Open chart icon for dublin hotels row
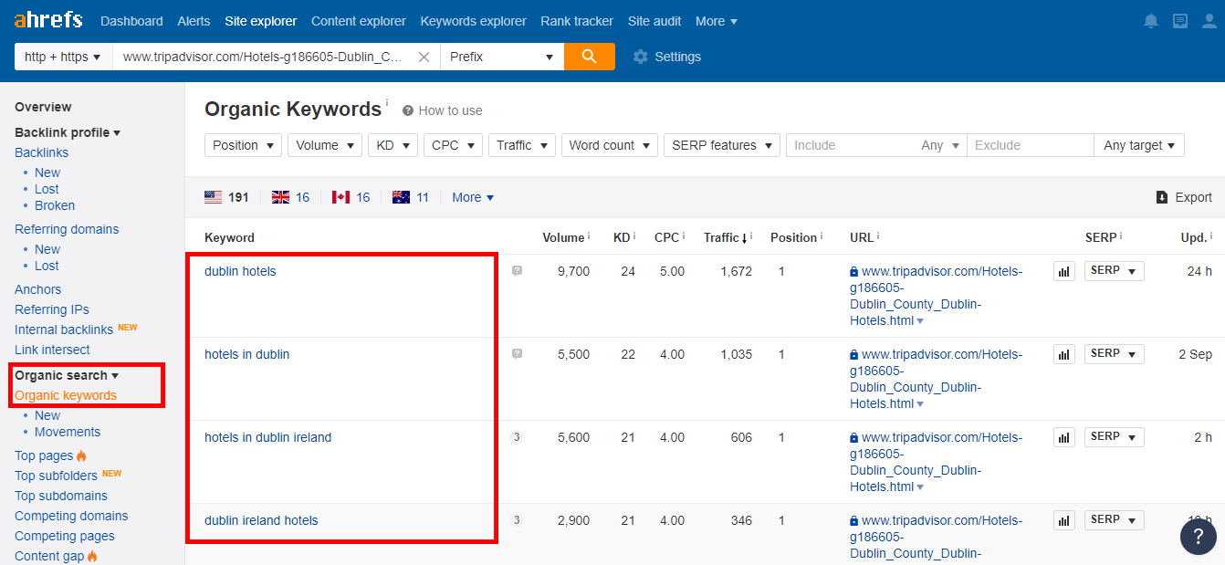 click(x=1064, y=271)
